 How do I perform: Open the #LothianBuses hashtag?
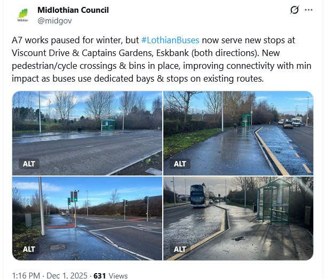point(170,40)
